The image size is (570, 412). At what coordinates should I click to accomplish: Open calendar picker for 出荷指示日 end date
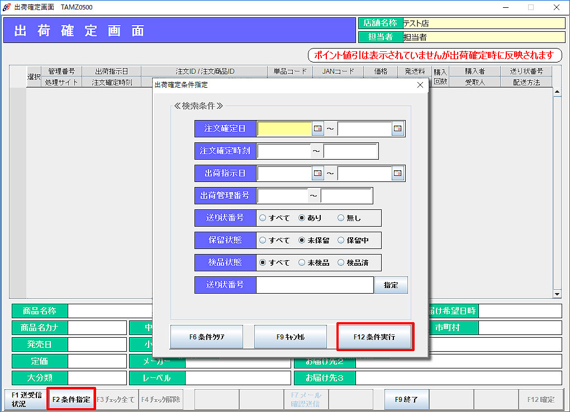398,173
